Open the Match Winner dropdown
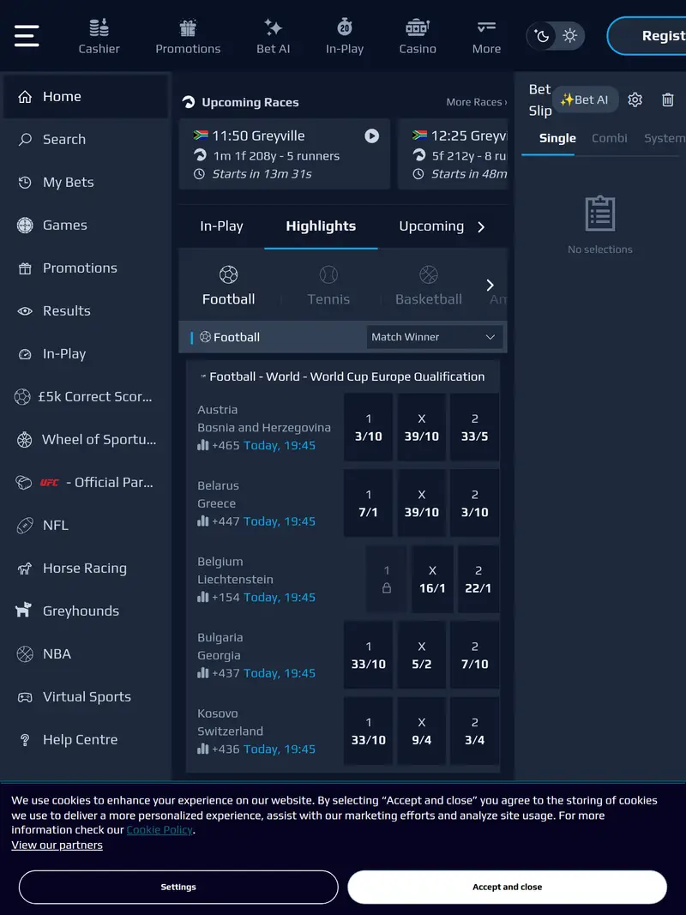 [434, 336]
